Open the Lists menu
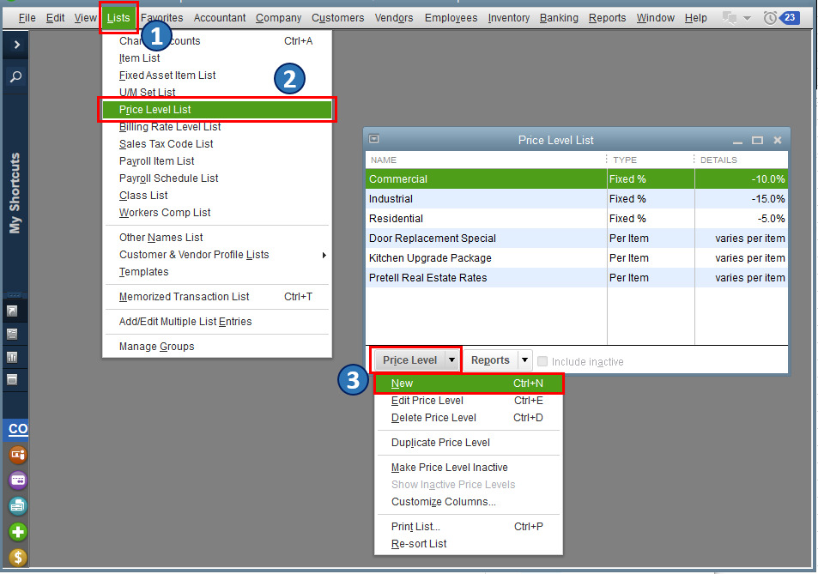This screenshot has height=574, width=818. click(x=118, y=18)
